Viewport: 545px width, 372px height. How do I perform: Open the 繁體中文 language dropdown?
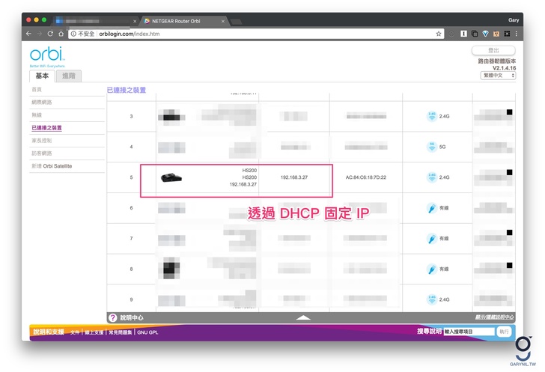pyautogui.click(x=498, y=76)
